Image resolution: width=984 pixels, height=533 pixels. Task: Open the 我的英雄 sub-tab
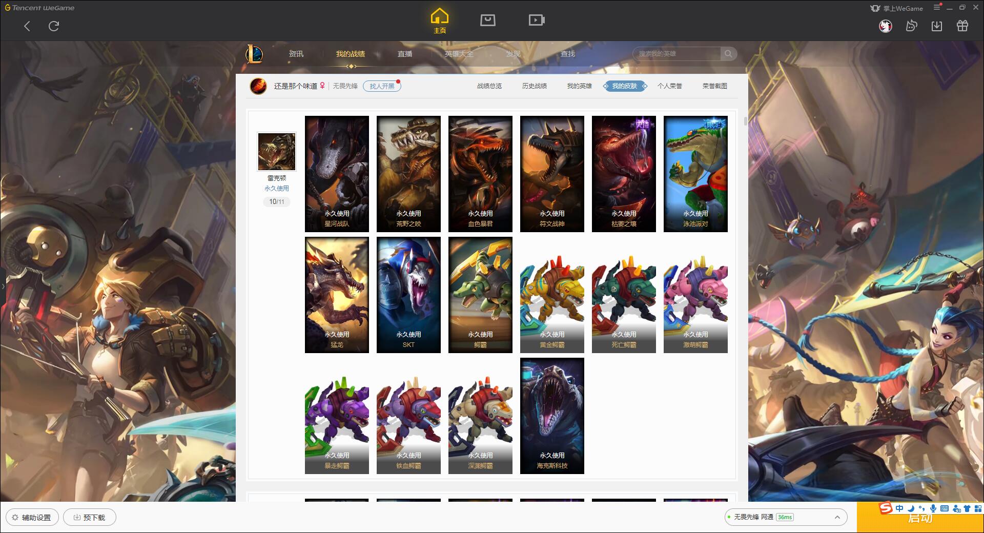point(580,86)
